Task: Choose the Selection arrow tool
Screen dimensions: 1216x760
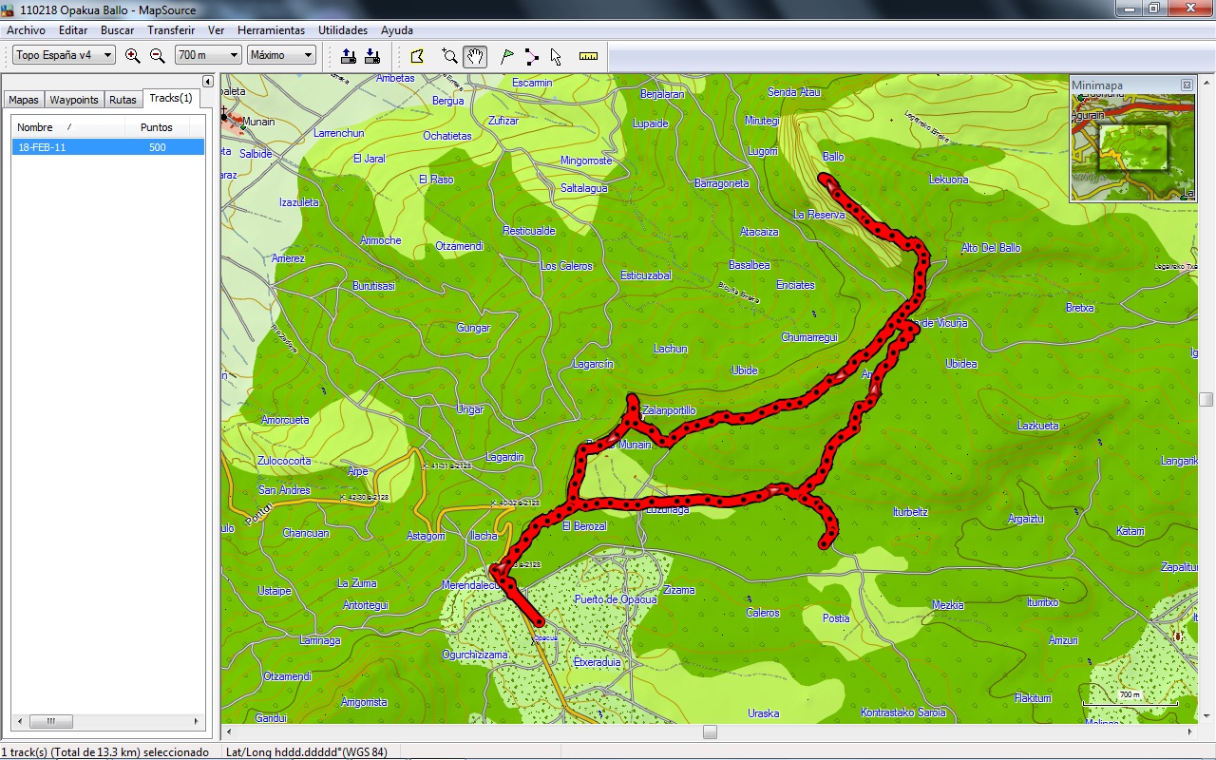Action: pos(556,56)
